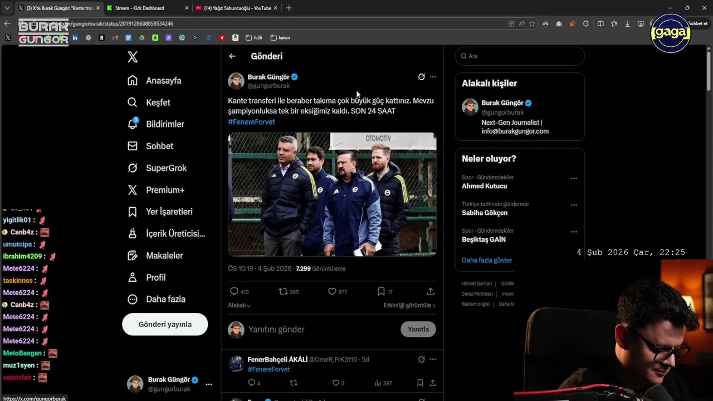Add page to favorites star

[532, 23]
